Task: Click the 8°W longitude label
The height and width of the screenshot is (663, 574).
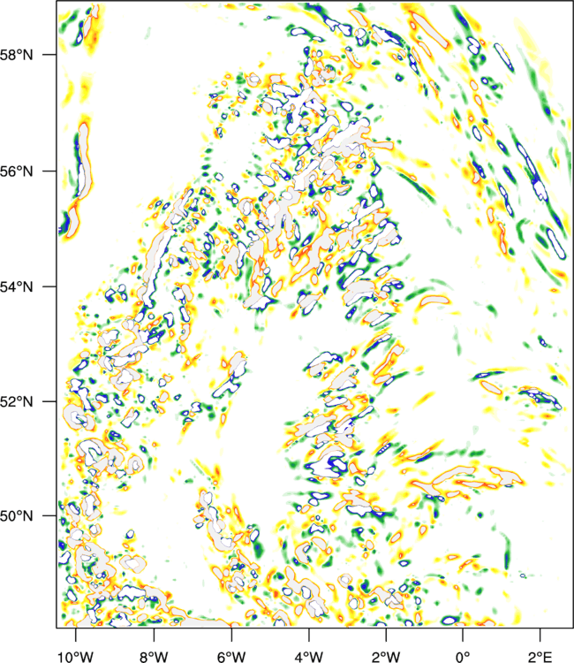Action: coord(154,656)
